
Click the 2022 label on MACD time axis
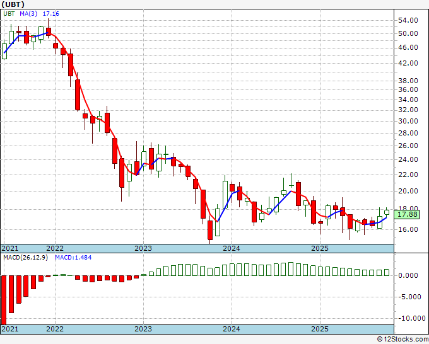point(55,329)
